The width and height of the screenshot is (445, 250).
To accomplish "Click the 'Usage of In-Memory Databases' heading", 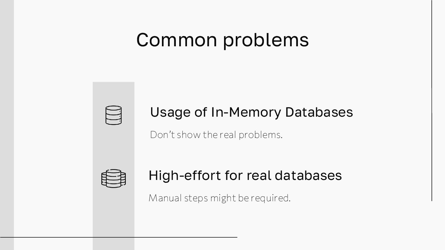I will (251, 112).
